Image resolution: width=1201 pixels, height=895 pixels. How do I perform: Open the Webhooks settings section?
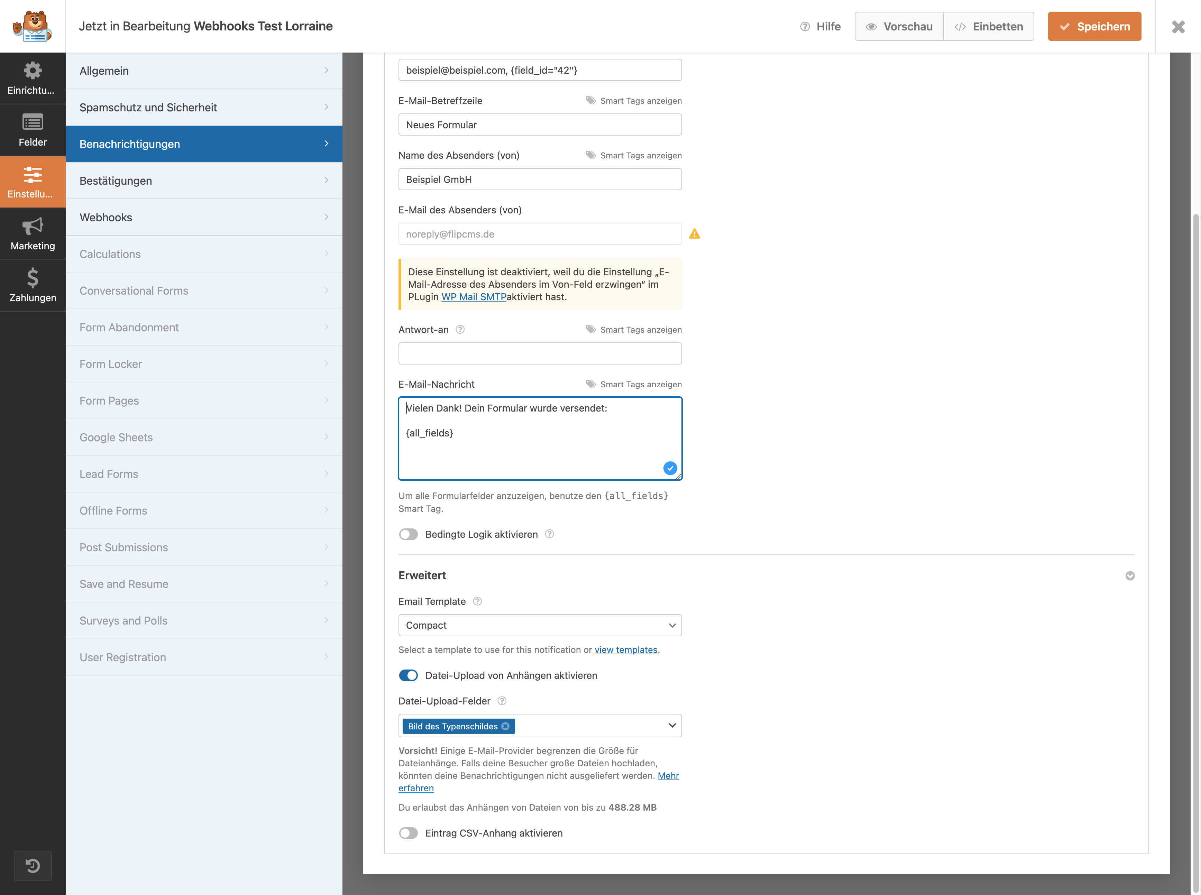click(204, 217)
